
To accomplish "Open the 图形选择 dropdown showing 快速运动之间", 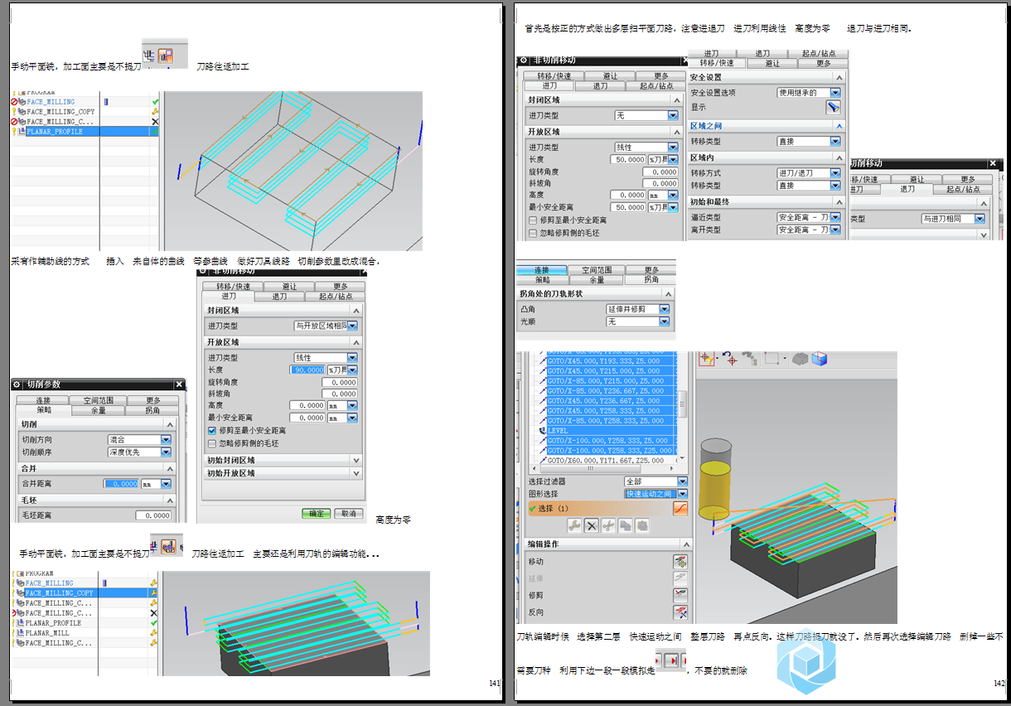I will click(x=655, y=494).
